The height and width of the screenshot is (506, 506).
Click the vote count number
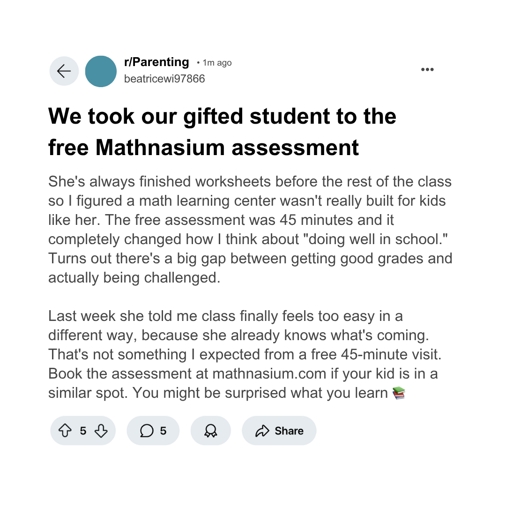pyautogui.click(x=83, y=431)
